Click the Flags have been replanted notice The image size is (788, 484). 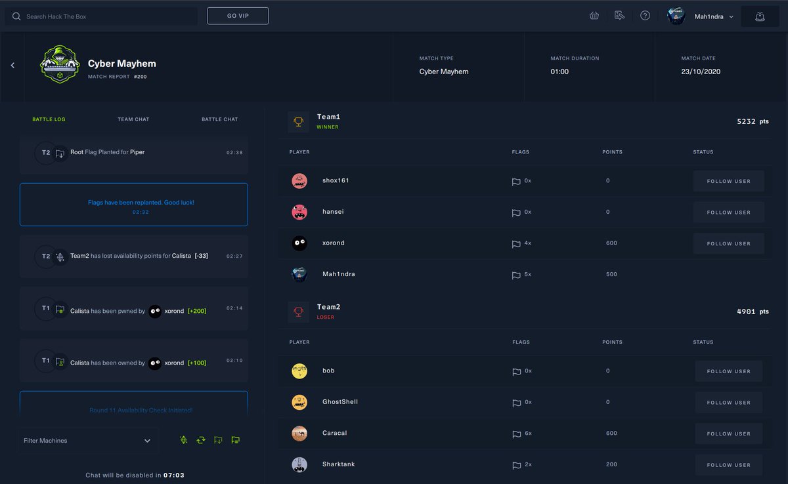[134, 205]
